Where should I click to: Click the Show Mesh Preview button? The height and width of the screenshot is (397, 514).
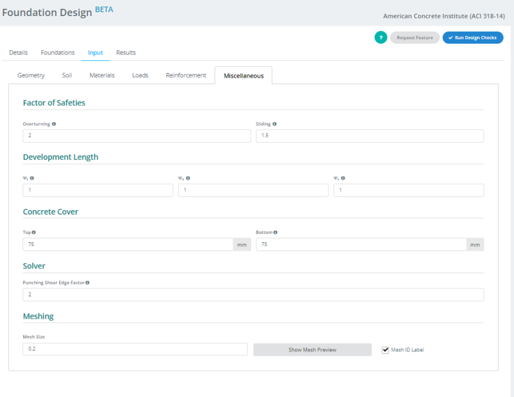tap(312, 350)
